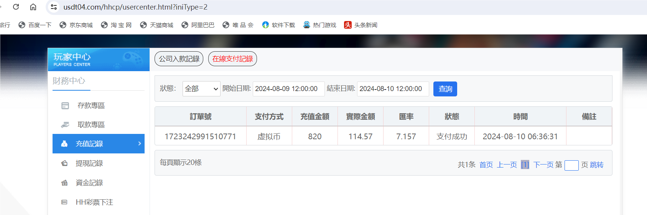Switch to 公司入款記錄 tab

click(x=179, y=59)
